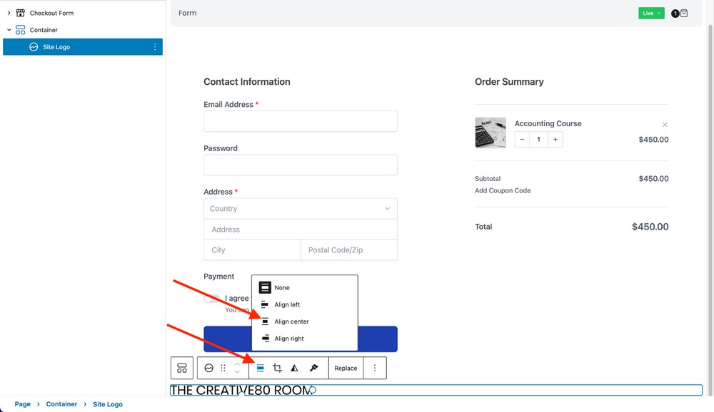Select the parent Container block button
Viewport: 714px width, 412px height.
(182, 369)
